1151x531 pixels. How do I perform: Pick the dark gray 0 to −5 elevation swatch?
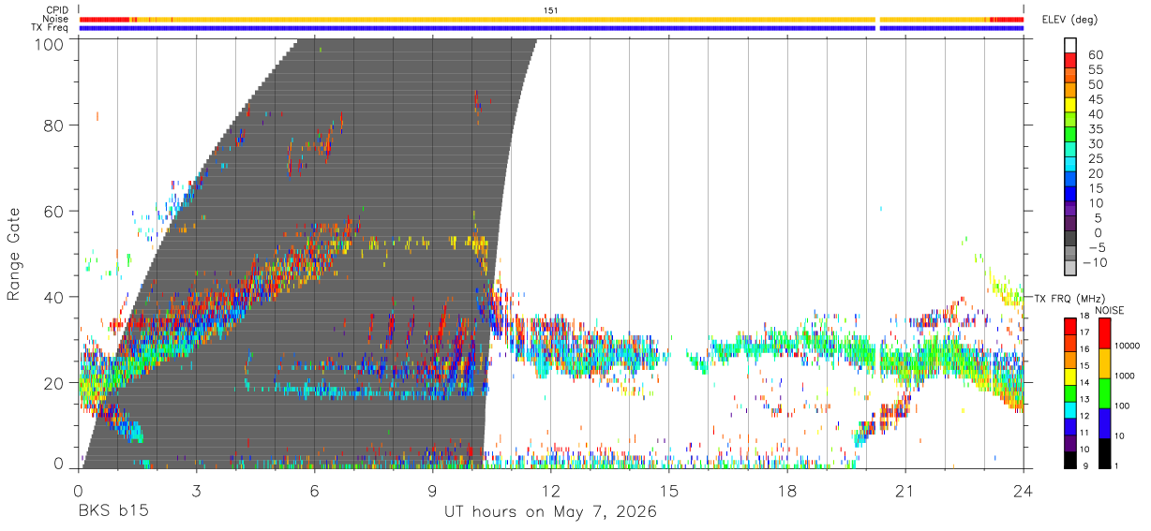[x=1070, y=240]
